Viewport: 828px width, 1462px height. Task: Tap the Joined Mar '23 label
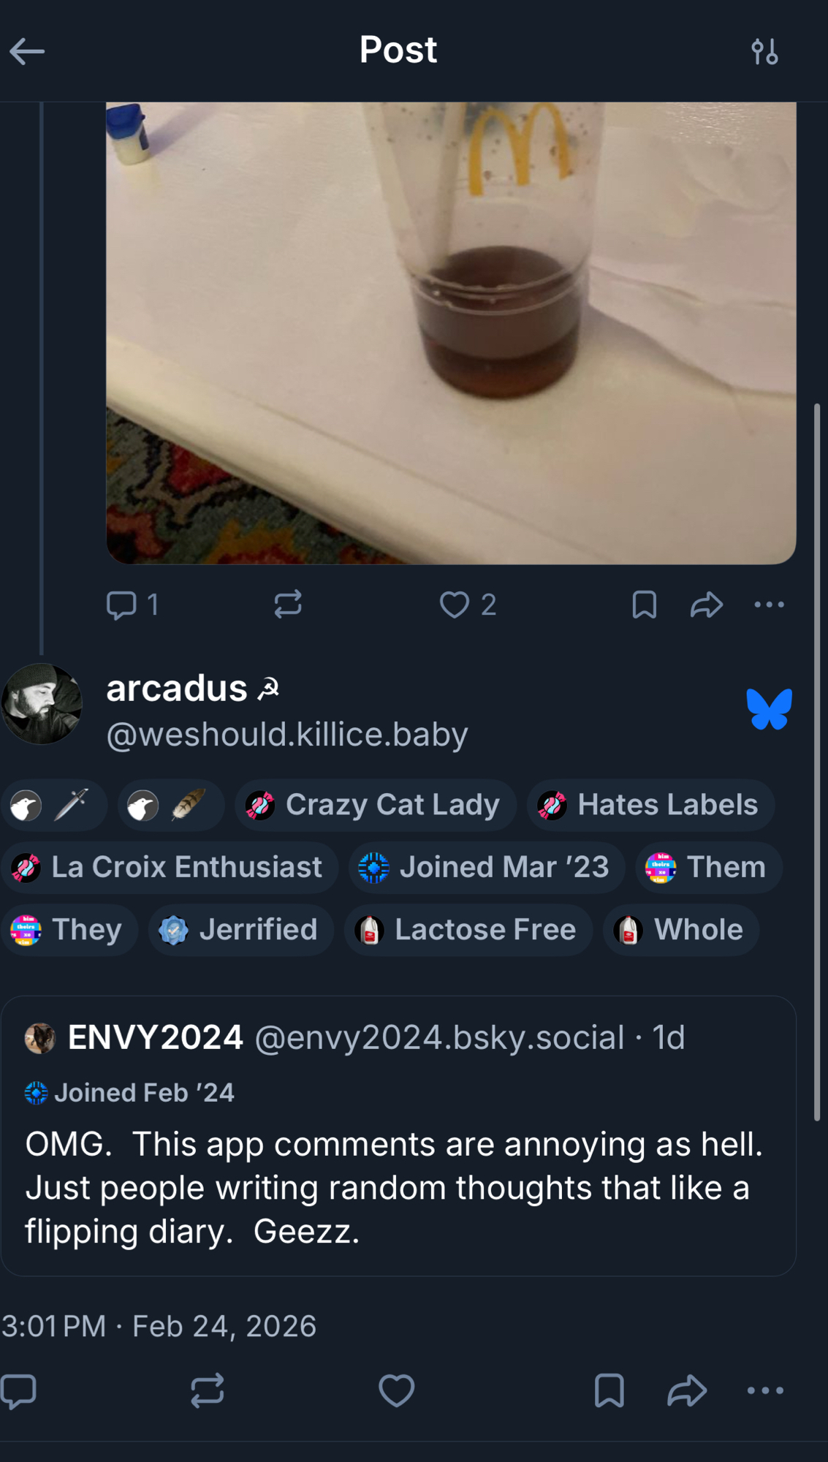[487, 868]
